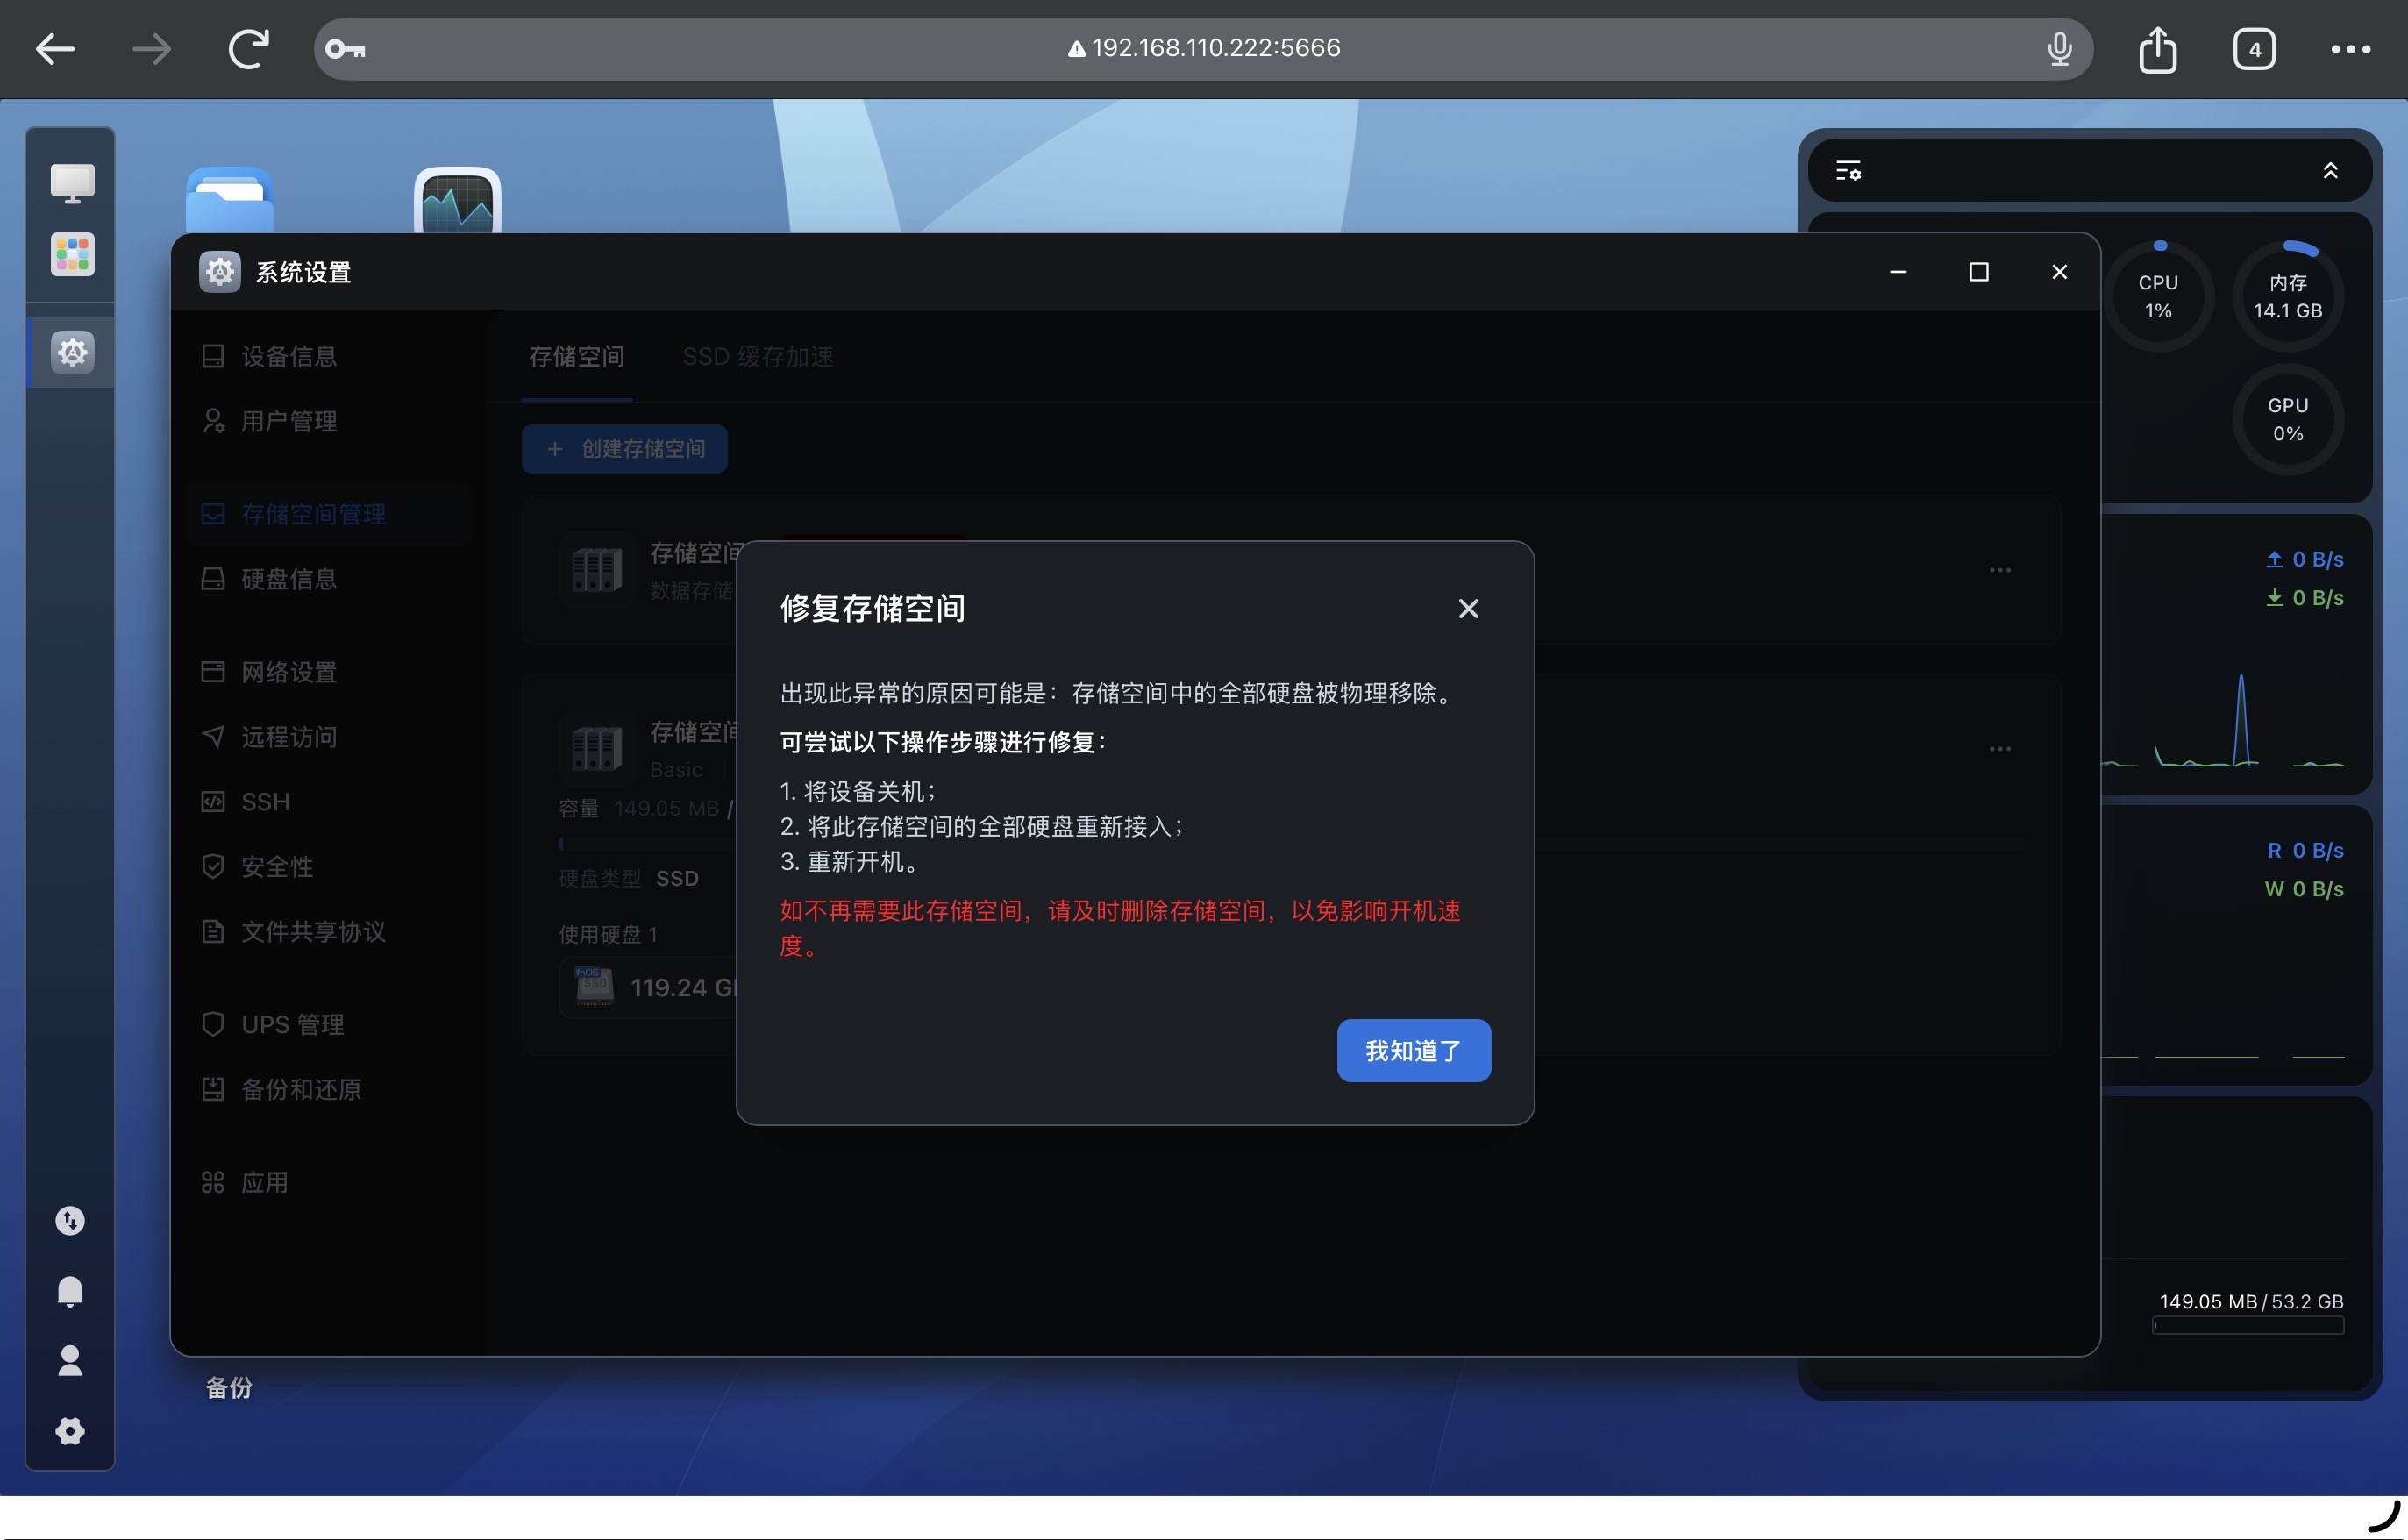This screenshot has height=1540, width=2408.
Task: Open the Basic storage card's three-dot menu
Action: (2000, 749)
